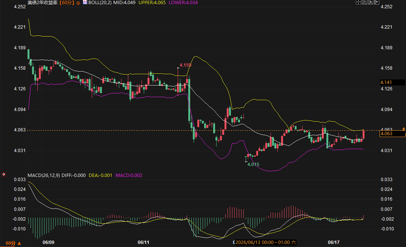Image resolution: width=406 pixels, height=247 pixels.
Task: Click the 06/11 date marker on time axis
Action: pos(143,242)
